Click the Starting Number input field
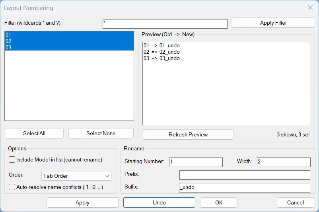This screenshot has width=319, height=212. click(x=196, y=162)
